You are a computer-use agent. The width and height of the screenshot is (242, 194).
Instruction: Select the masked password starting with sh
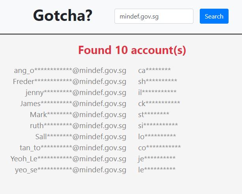coord(158,82)
